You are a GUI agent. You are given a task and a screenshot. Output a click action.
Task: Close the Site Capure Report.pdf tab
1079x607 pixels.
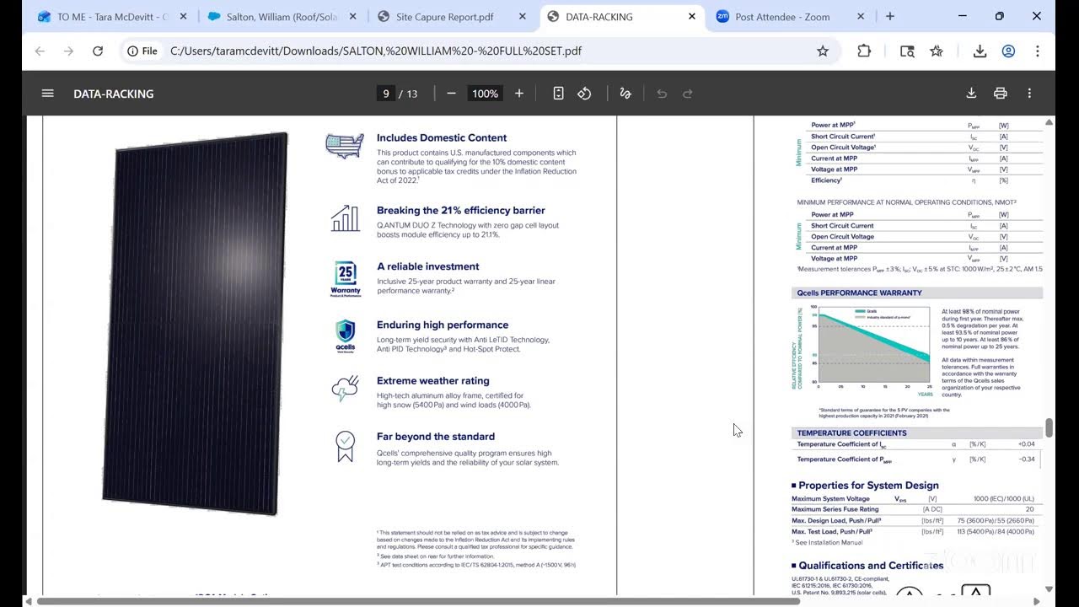[x=523, y=16]
